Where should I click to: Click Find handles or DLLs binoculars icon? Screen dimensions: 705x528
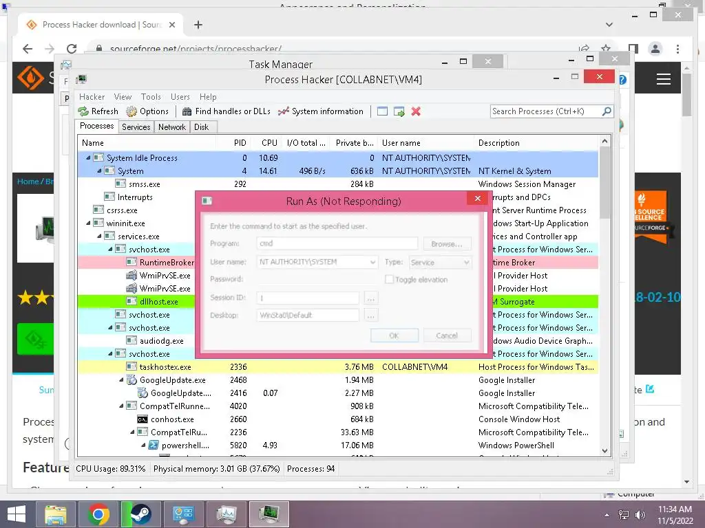coord(187,111)
